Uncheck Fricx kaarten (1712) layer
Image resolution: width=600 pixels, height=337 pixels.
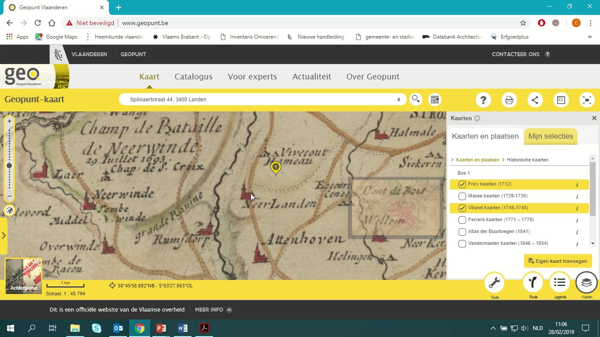(x=462, y=184)
